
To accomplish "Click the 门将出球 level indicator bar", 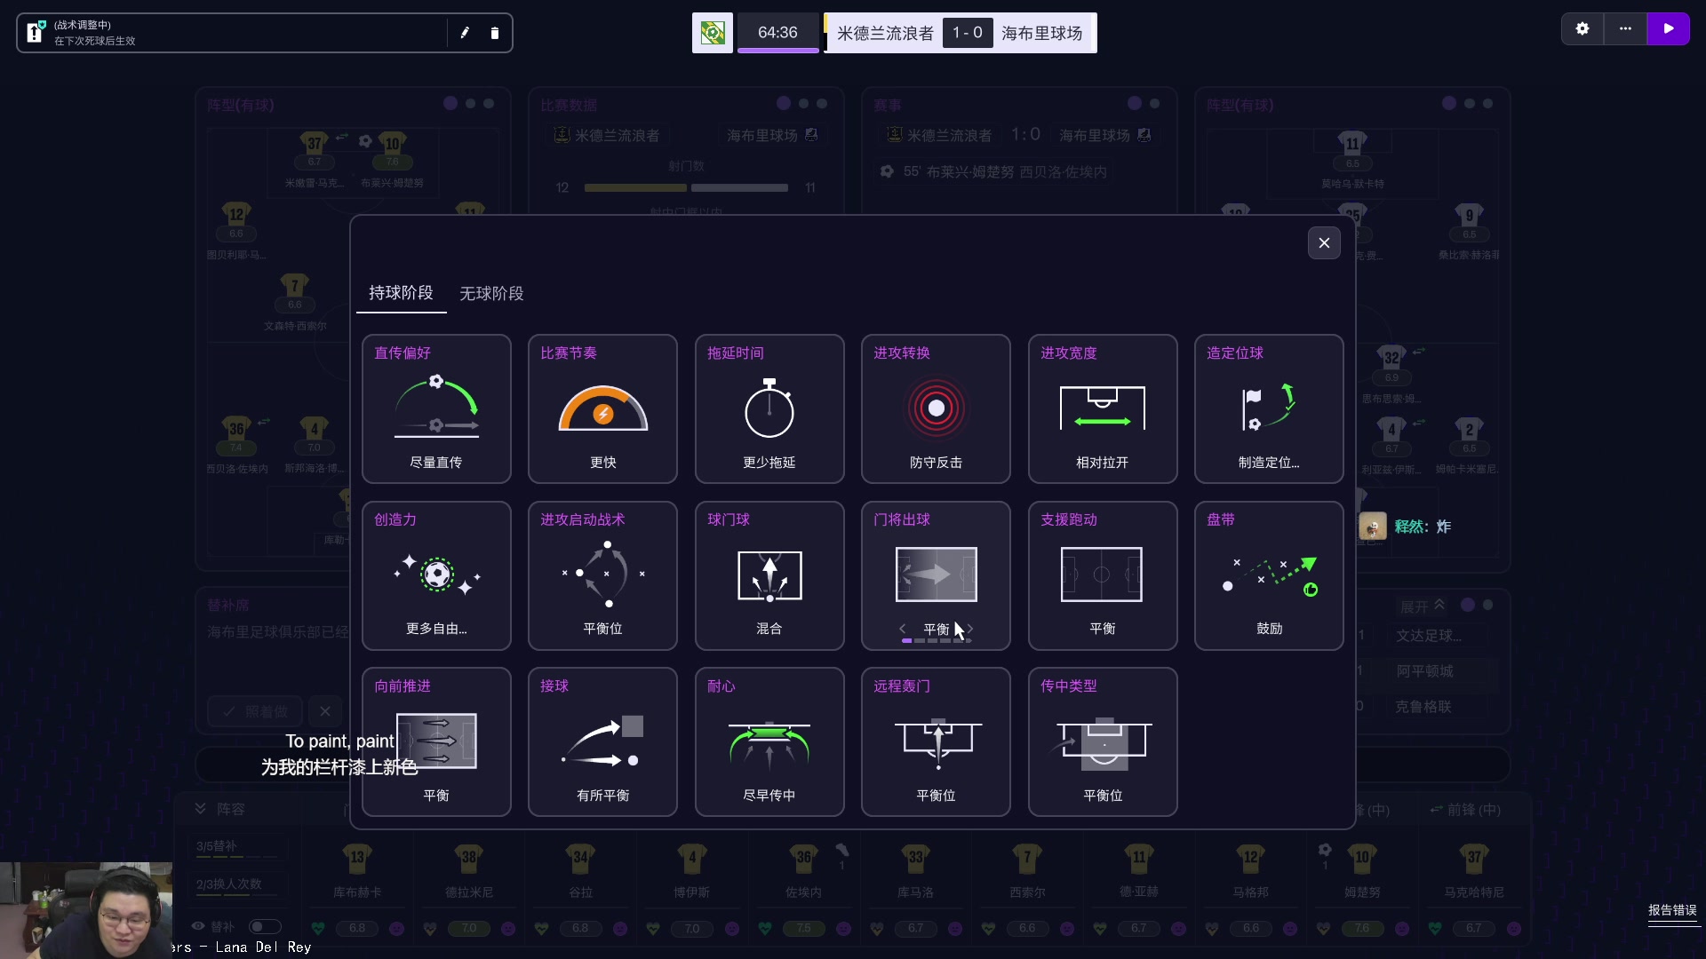I will tap(936, 640).
